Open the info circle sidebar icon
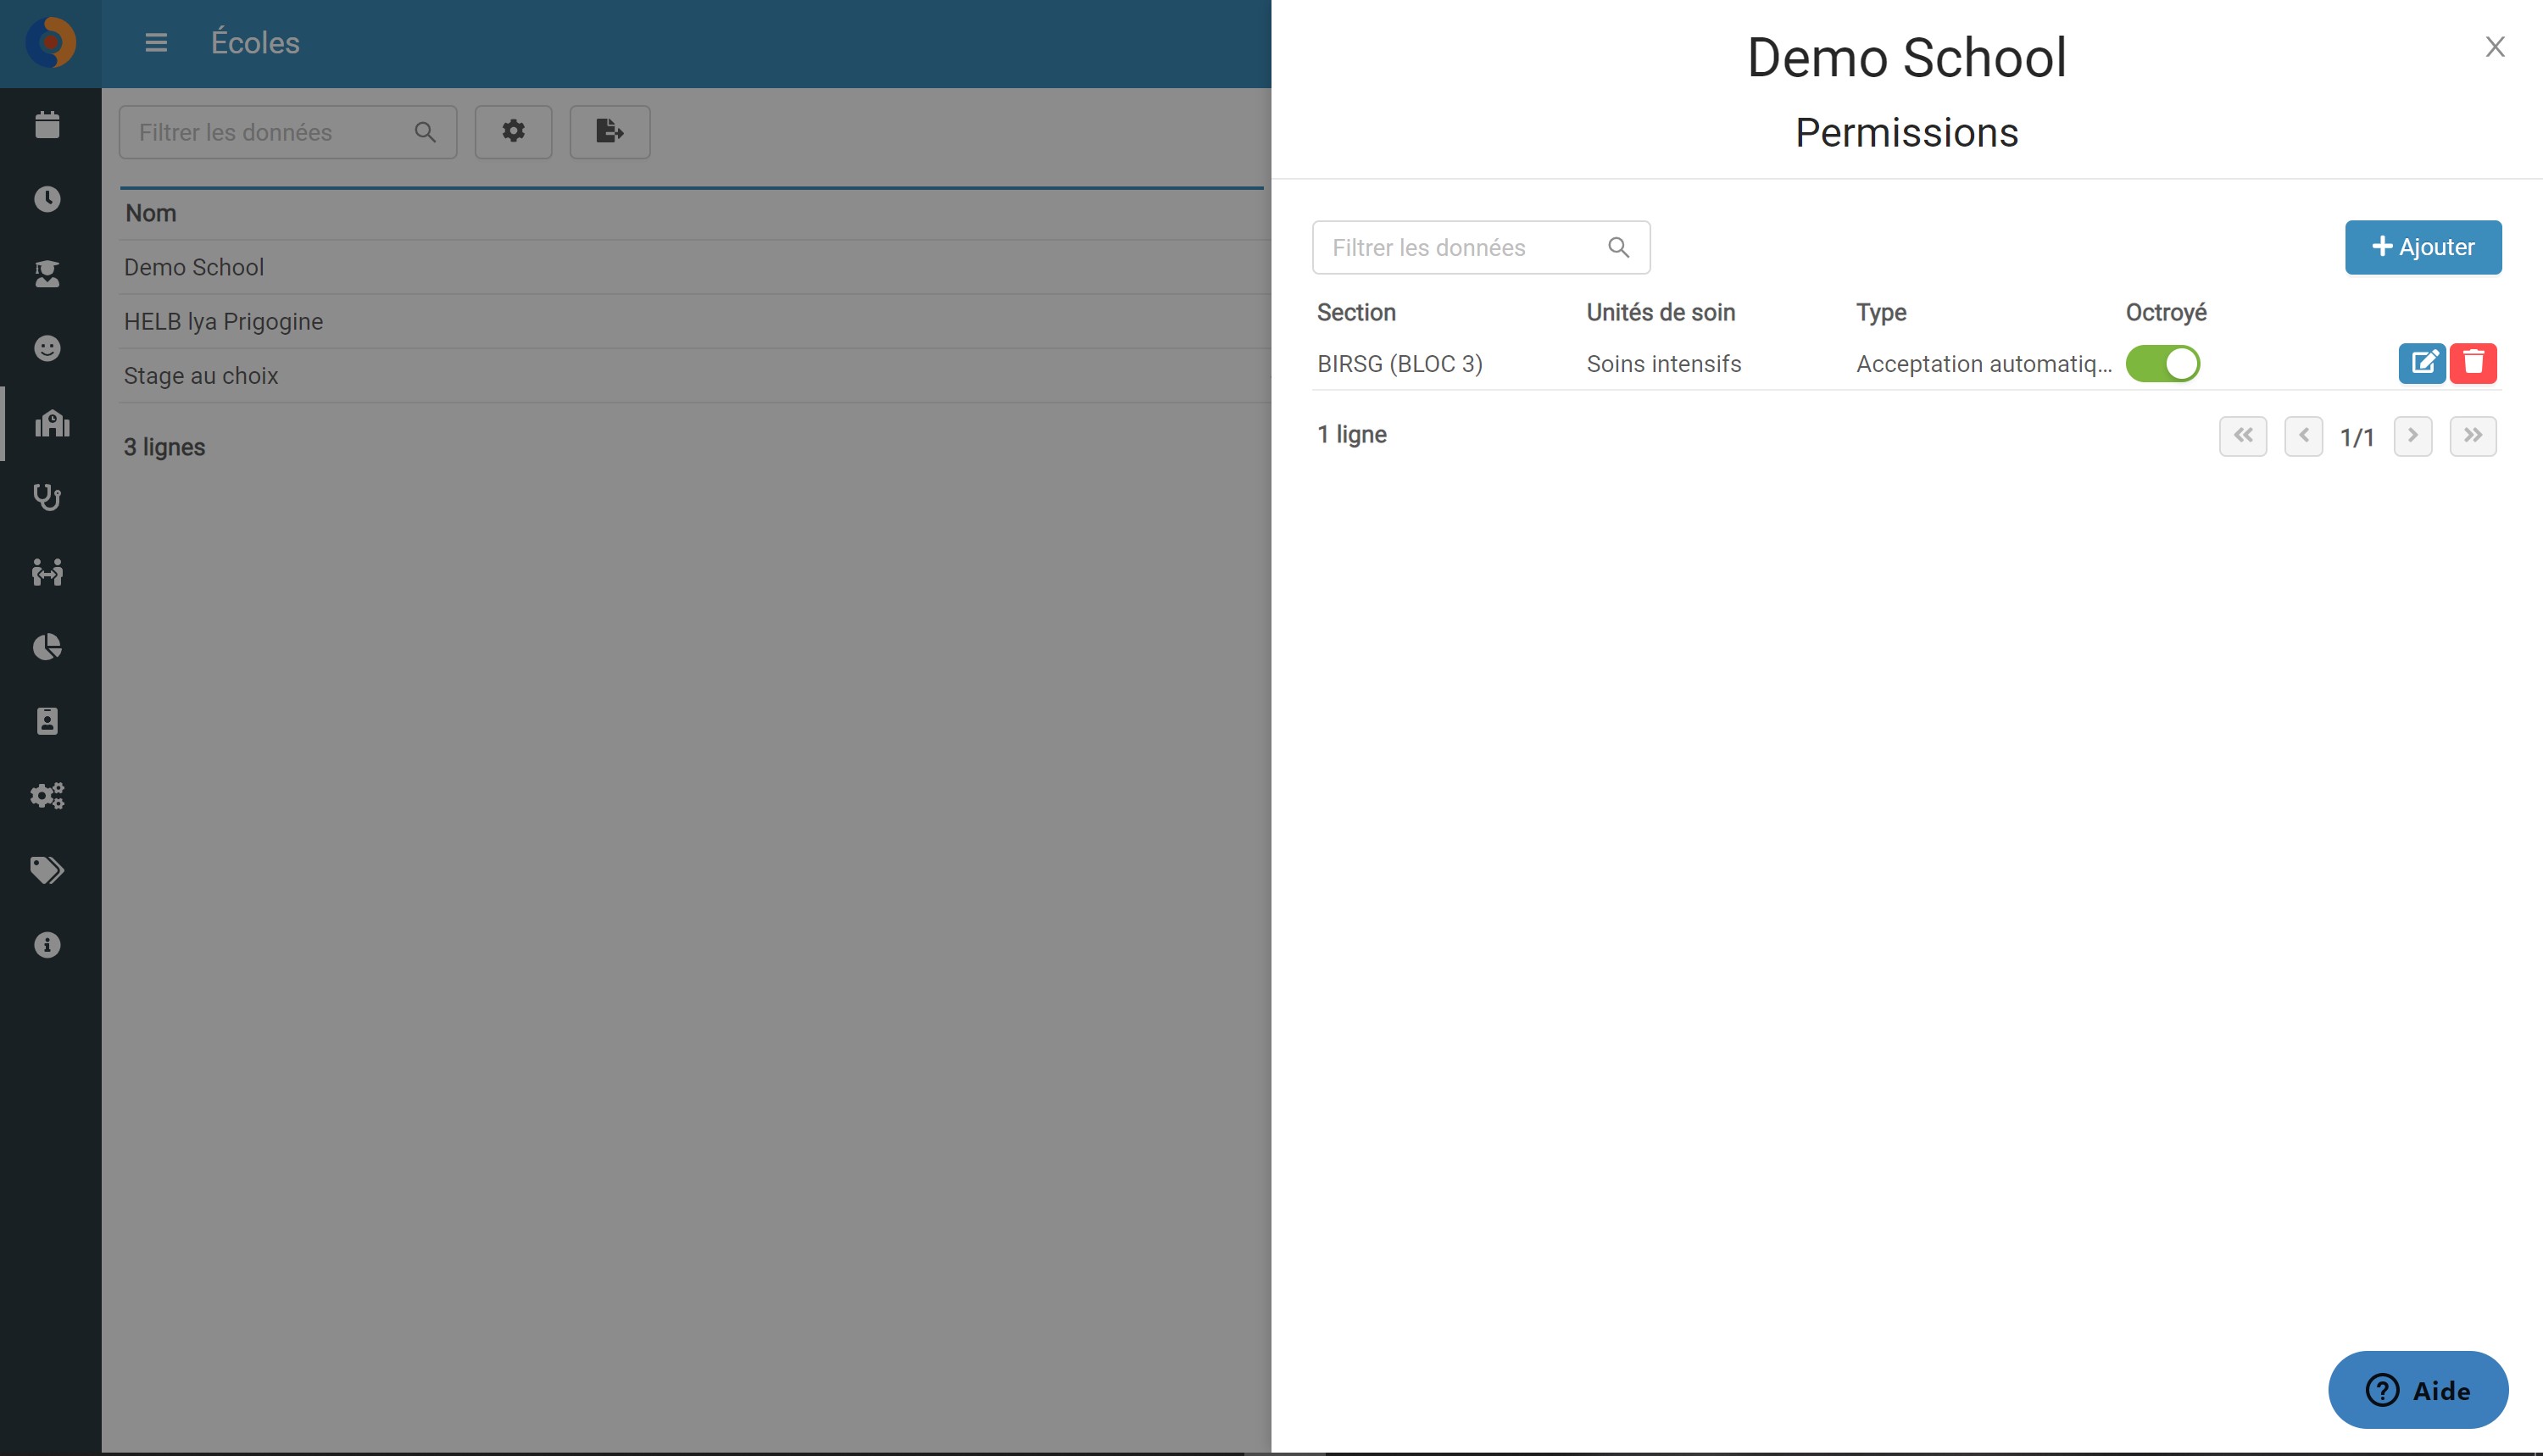 47,945
